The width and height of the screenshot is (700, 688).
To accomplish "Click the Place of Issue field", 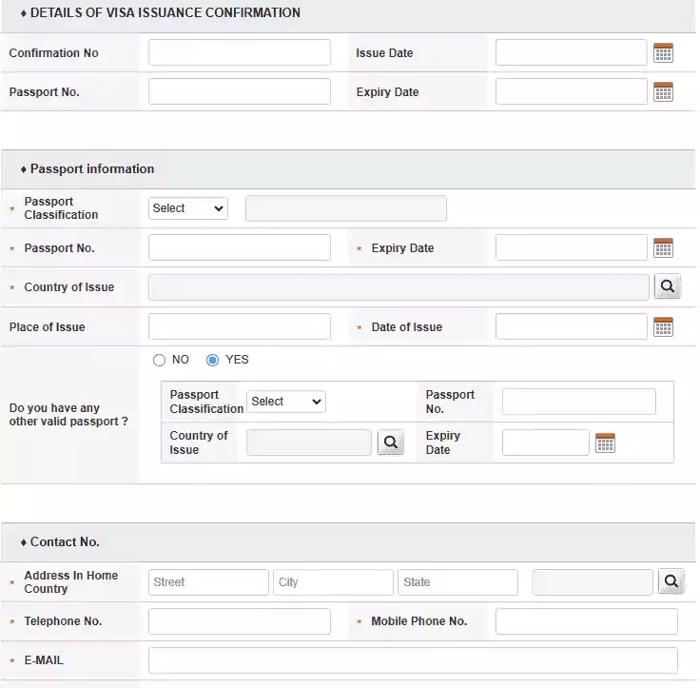I will coord(240,326).
